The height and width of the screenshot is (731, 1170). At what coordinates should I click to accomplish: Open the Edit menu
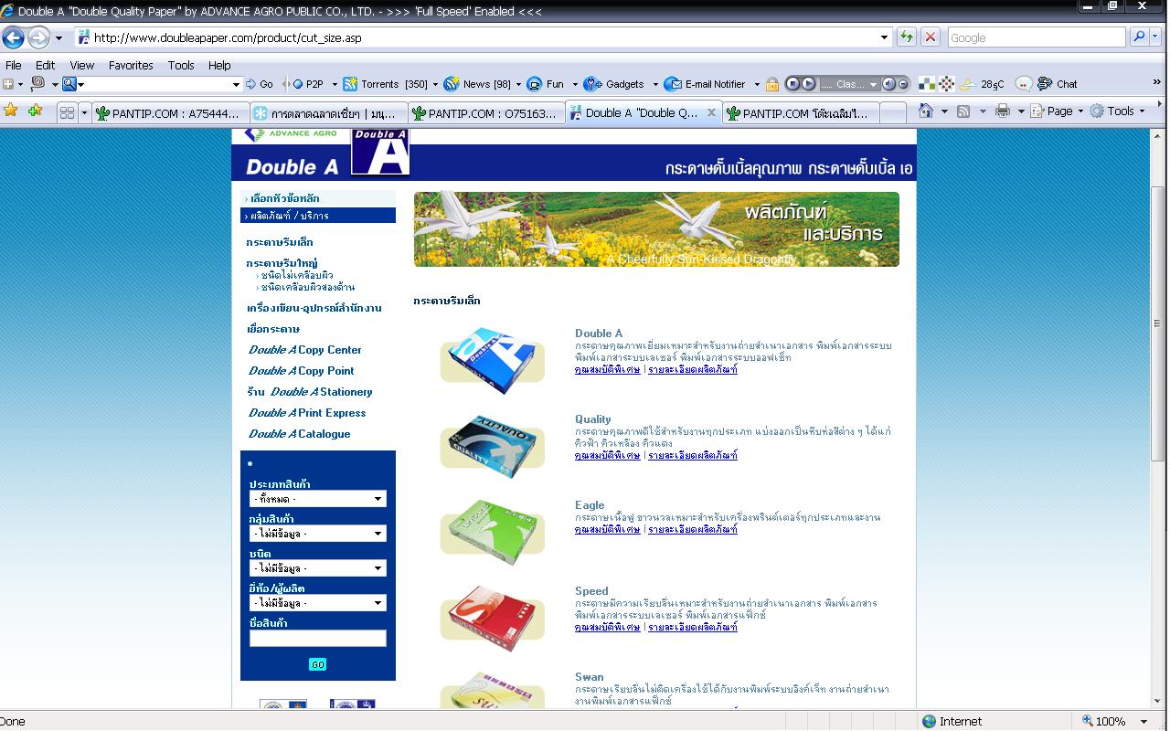(46, 65)
